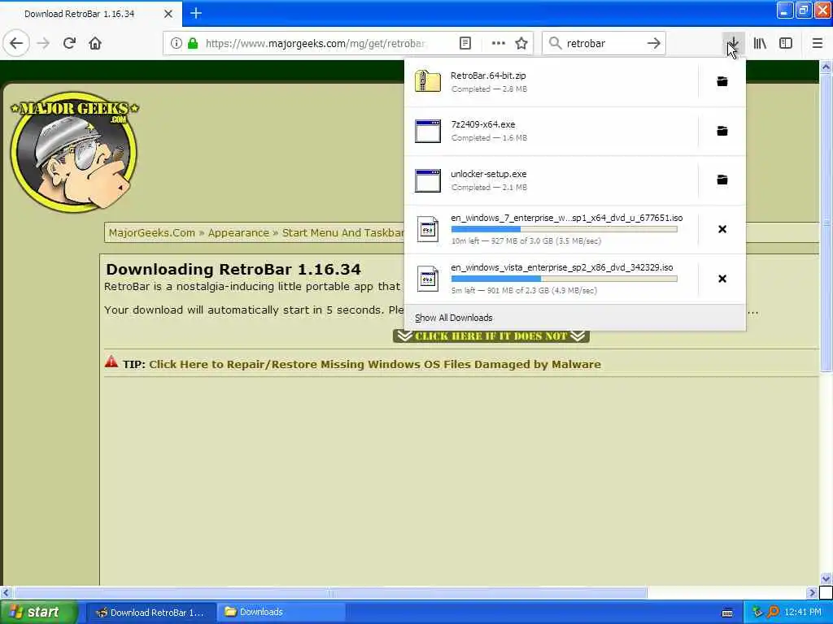Click the 'Click here if it does not' button

pos(491,336)
